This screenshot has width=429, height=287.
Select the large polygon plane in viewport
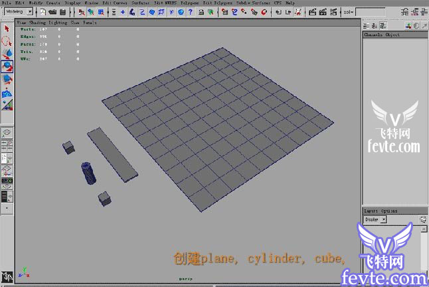click(x=218, y=129)
